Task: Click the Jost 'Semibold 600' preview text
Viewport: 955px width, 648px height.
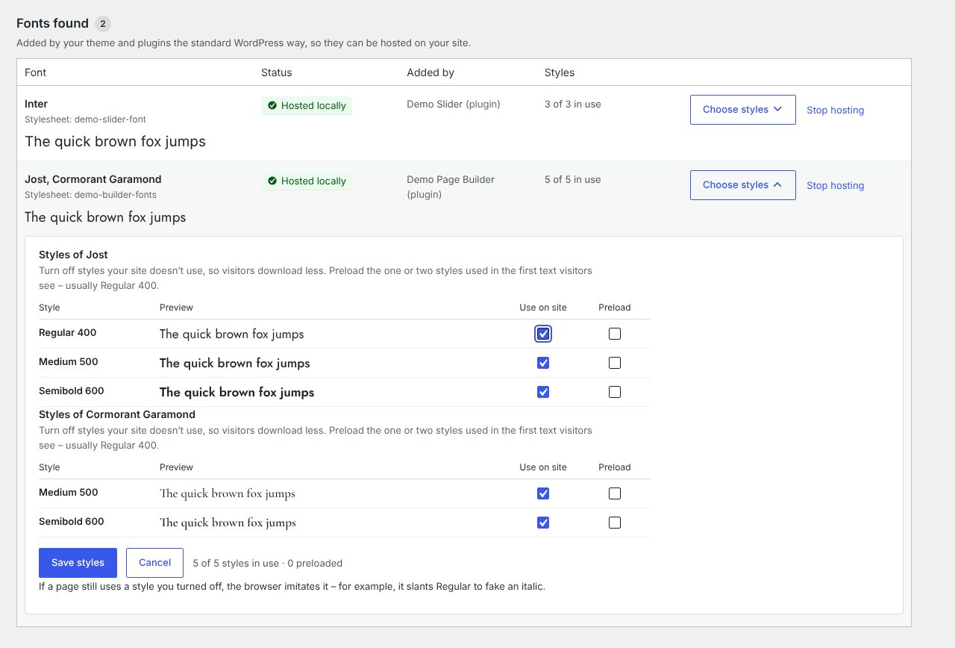Action: 237,393
